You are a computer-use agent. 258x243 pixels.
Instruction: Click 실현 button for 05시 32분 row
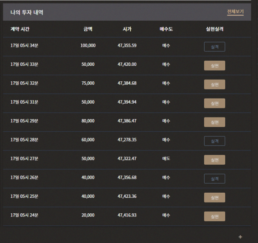tap(215, 84)
